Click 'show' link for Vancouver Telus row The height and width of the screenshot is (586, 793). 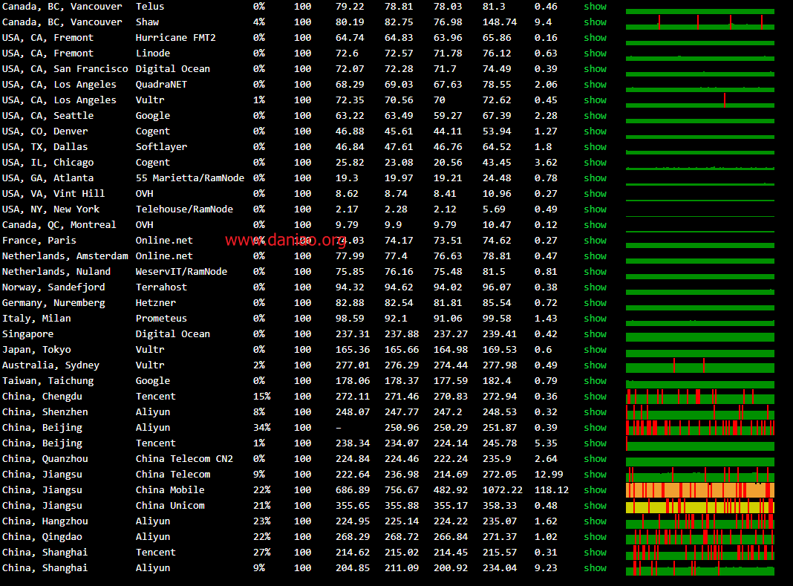coord(595,7)
